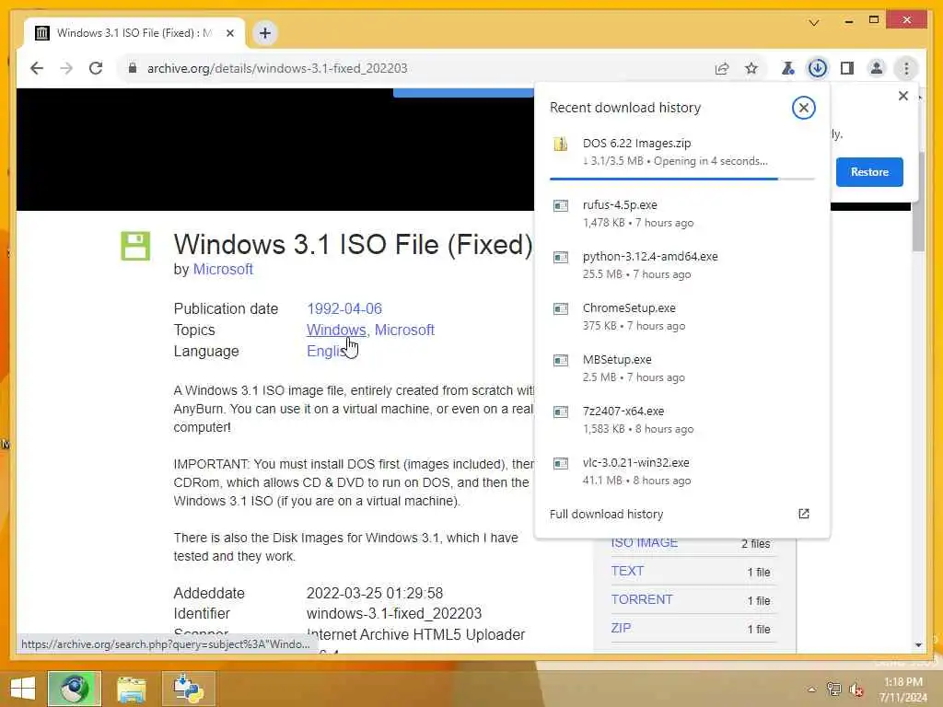Open the Windows Start button
Viewport: 943px width, 707px height.
[22, 689]
